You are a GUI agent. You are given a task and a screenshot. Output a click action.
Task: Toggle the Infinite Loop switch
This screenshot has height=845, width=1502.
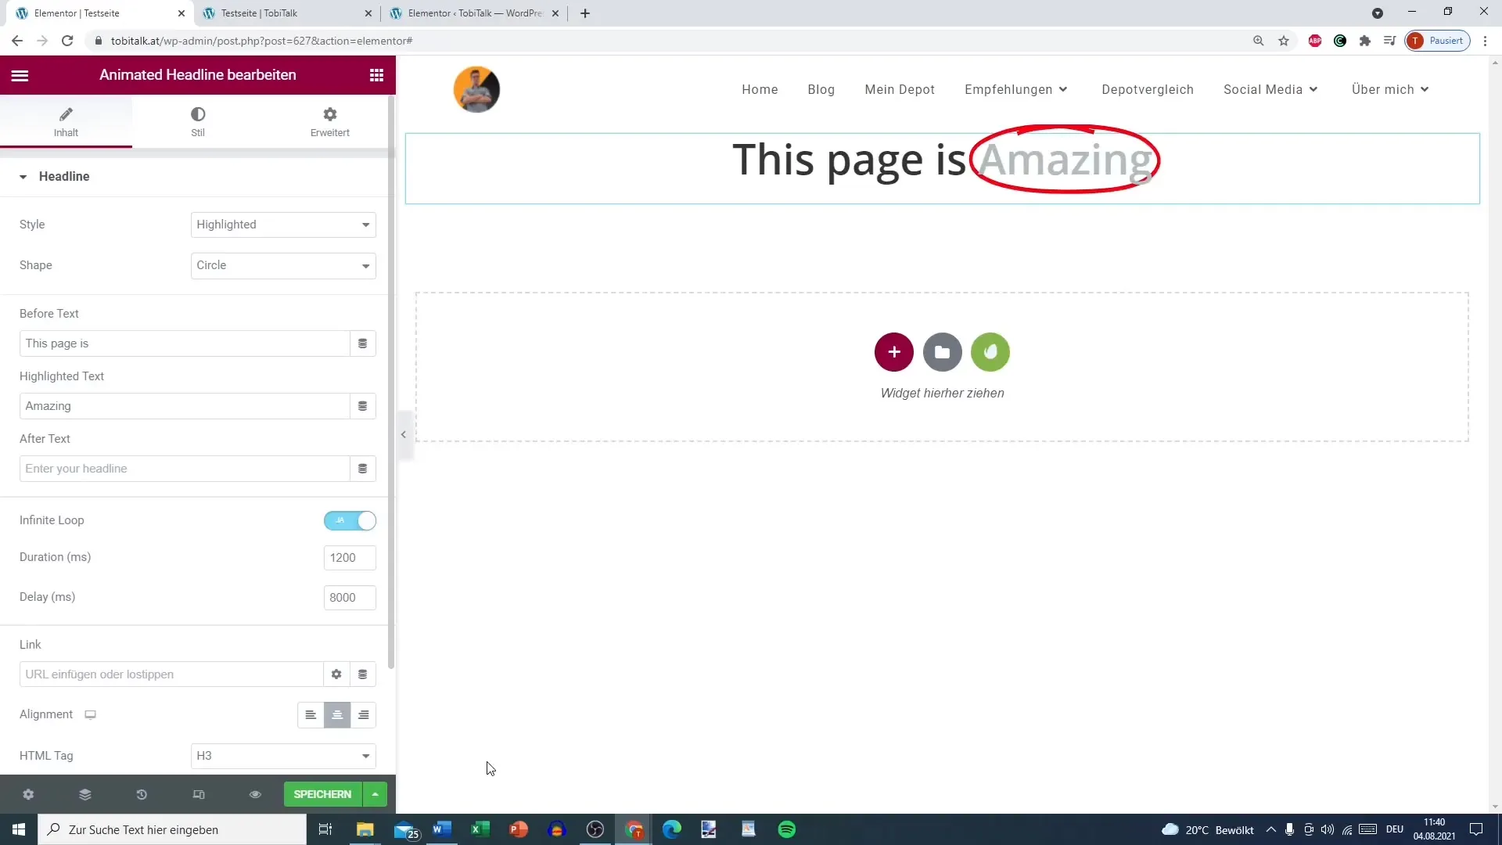click(x=350, y=520)
